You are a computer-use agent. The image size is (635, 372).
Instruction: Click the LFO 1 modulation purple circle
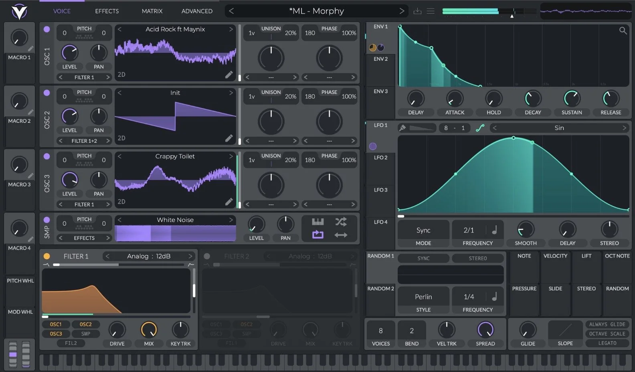[x=373, y=146]
